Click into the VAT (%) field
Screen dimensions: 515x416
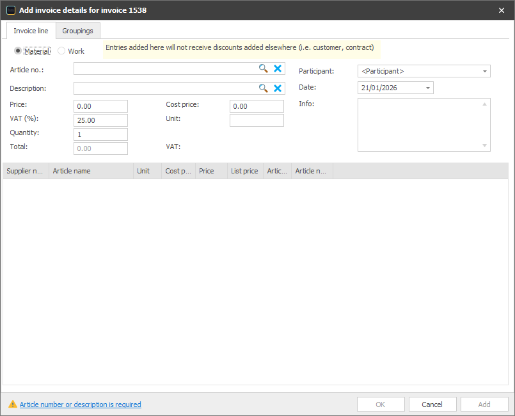point(100,120)
